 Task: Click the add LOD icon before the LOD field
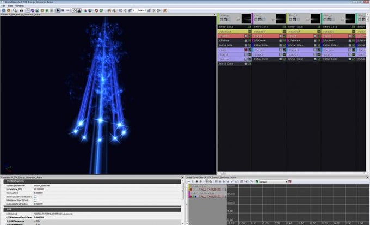(130, 10)
